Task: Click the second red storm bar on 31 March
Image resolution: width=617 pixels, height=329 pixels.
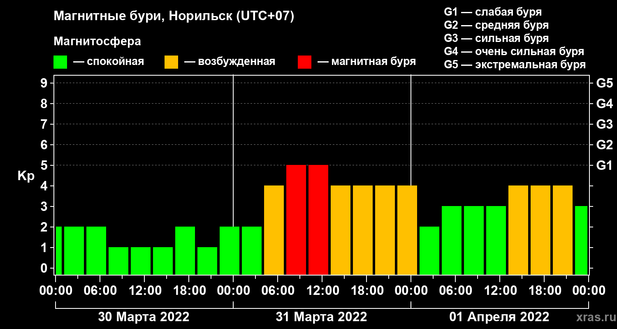Action: [x=318, y=220]
